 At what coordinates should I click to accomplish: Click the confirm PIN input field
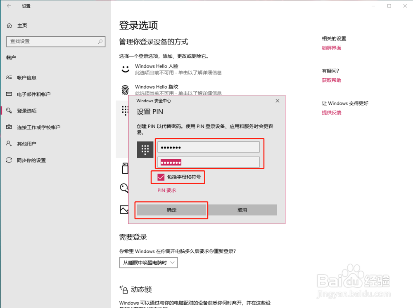[x=208, y=162]
